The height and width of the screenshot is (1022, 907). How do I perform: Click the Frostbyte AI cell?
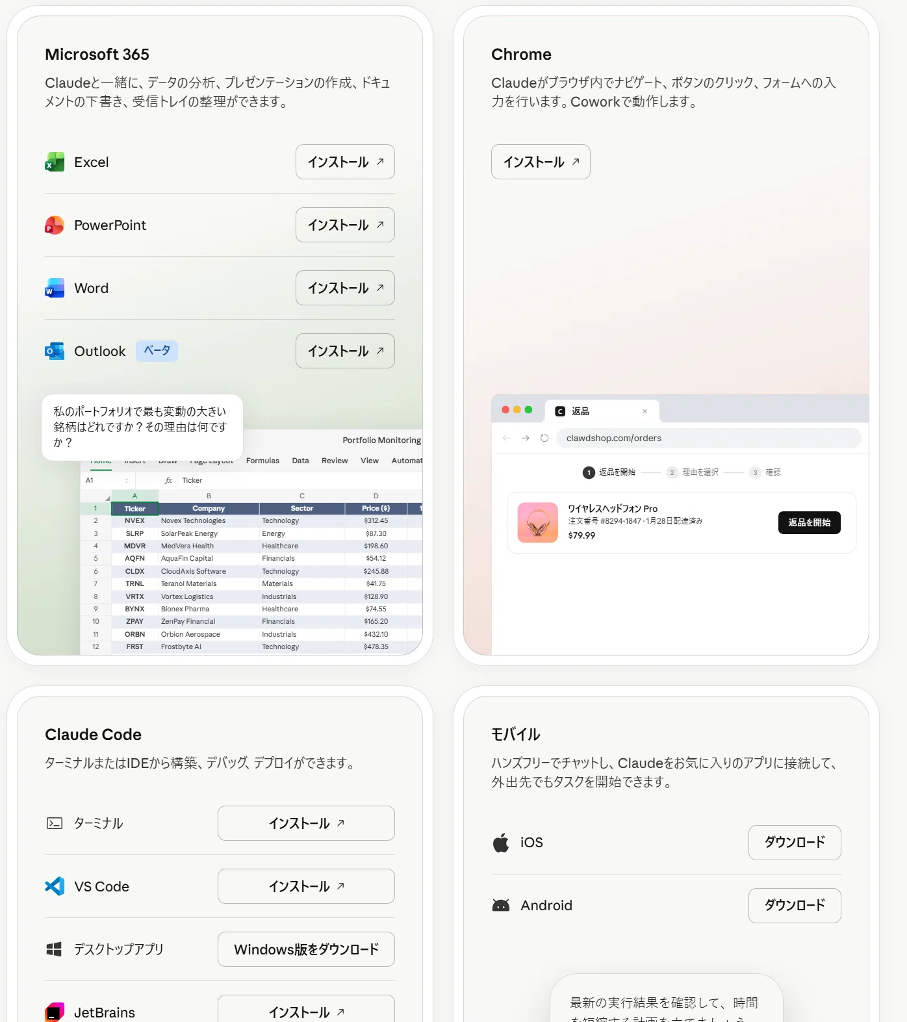(209, 647)
